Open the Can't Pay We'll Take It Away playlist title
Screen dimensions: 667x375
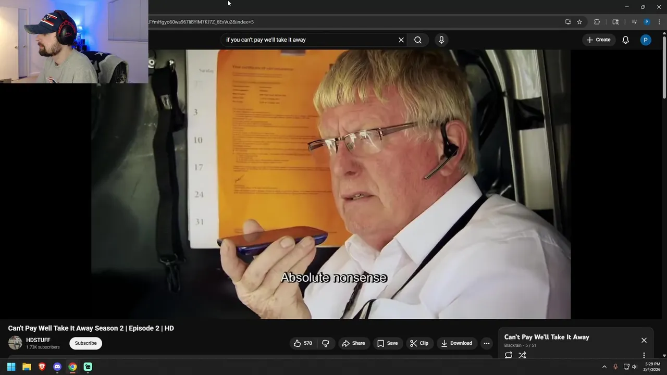point(547,337)
